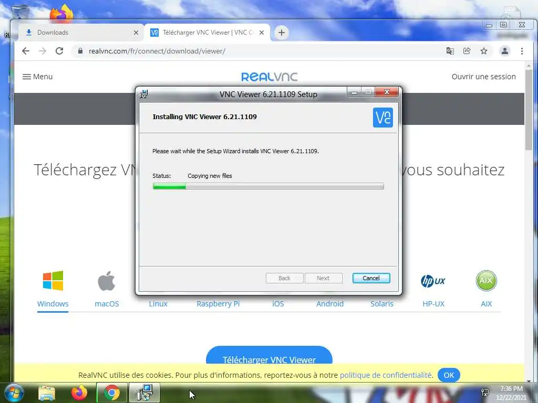Screen dimensions: 538x403
Task: Choose the macOS platform label
Action: [x=107, y=304]
